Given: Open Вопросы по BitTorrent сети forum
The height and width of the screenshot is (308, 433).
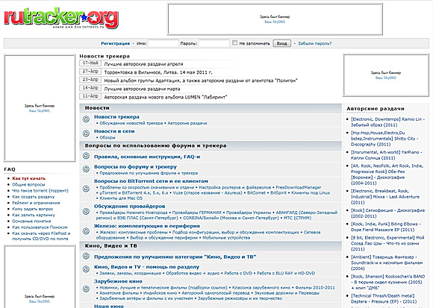Looking at the screenshot, I should click(151, 181).
